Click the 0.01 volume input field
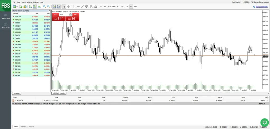This screenshot has height=129, width=270. point(64,15)
